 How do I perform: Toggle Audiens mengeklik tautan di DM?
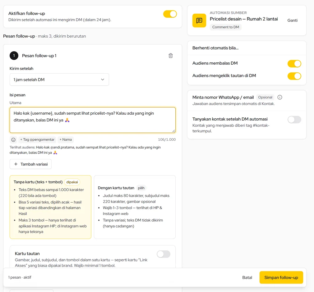tap(294, 76)
